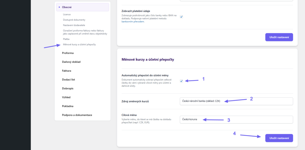
Task: Select the Měnové kurzy a účetní přepočty heading
Action: (148, 60)
